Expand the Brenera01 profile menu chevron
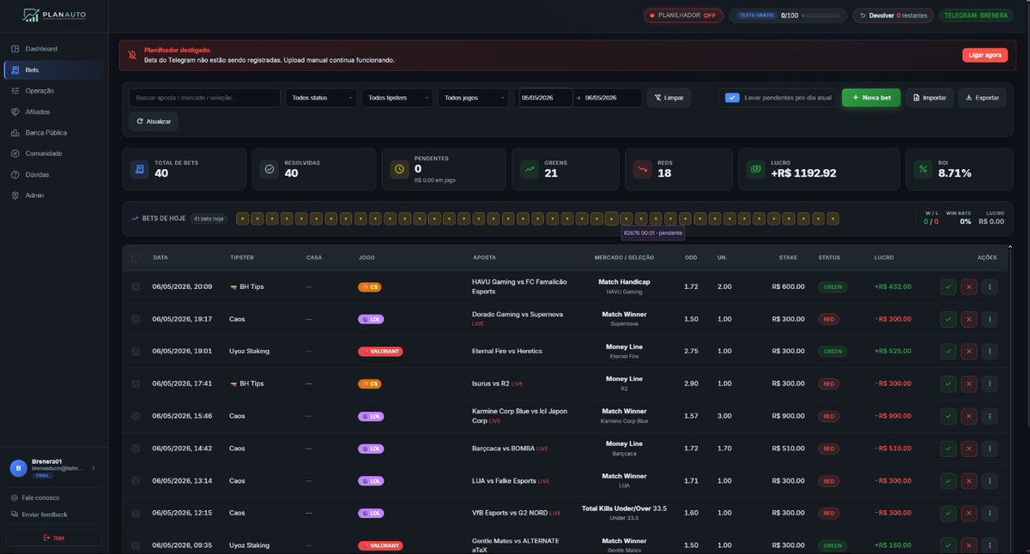This screenshot has height=554, width=1030. pos(94,467)
